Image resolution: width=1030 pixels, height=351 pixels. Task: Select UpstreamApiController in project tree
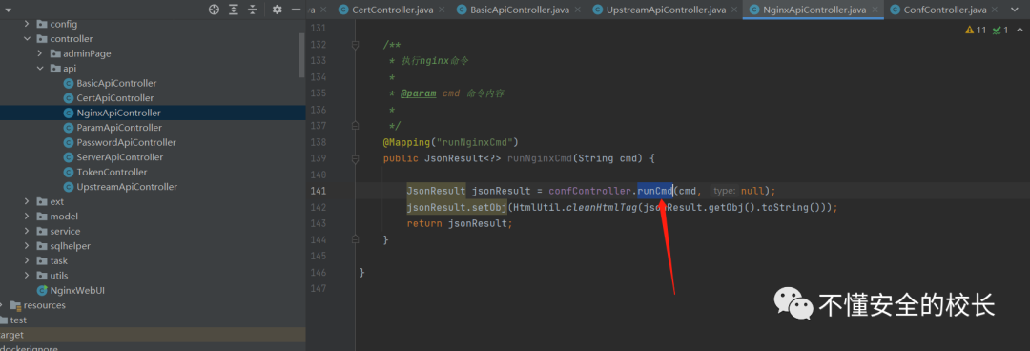point(127,187)
